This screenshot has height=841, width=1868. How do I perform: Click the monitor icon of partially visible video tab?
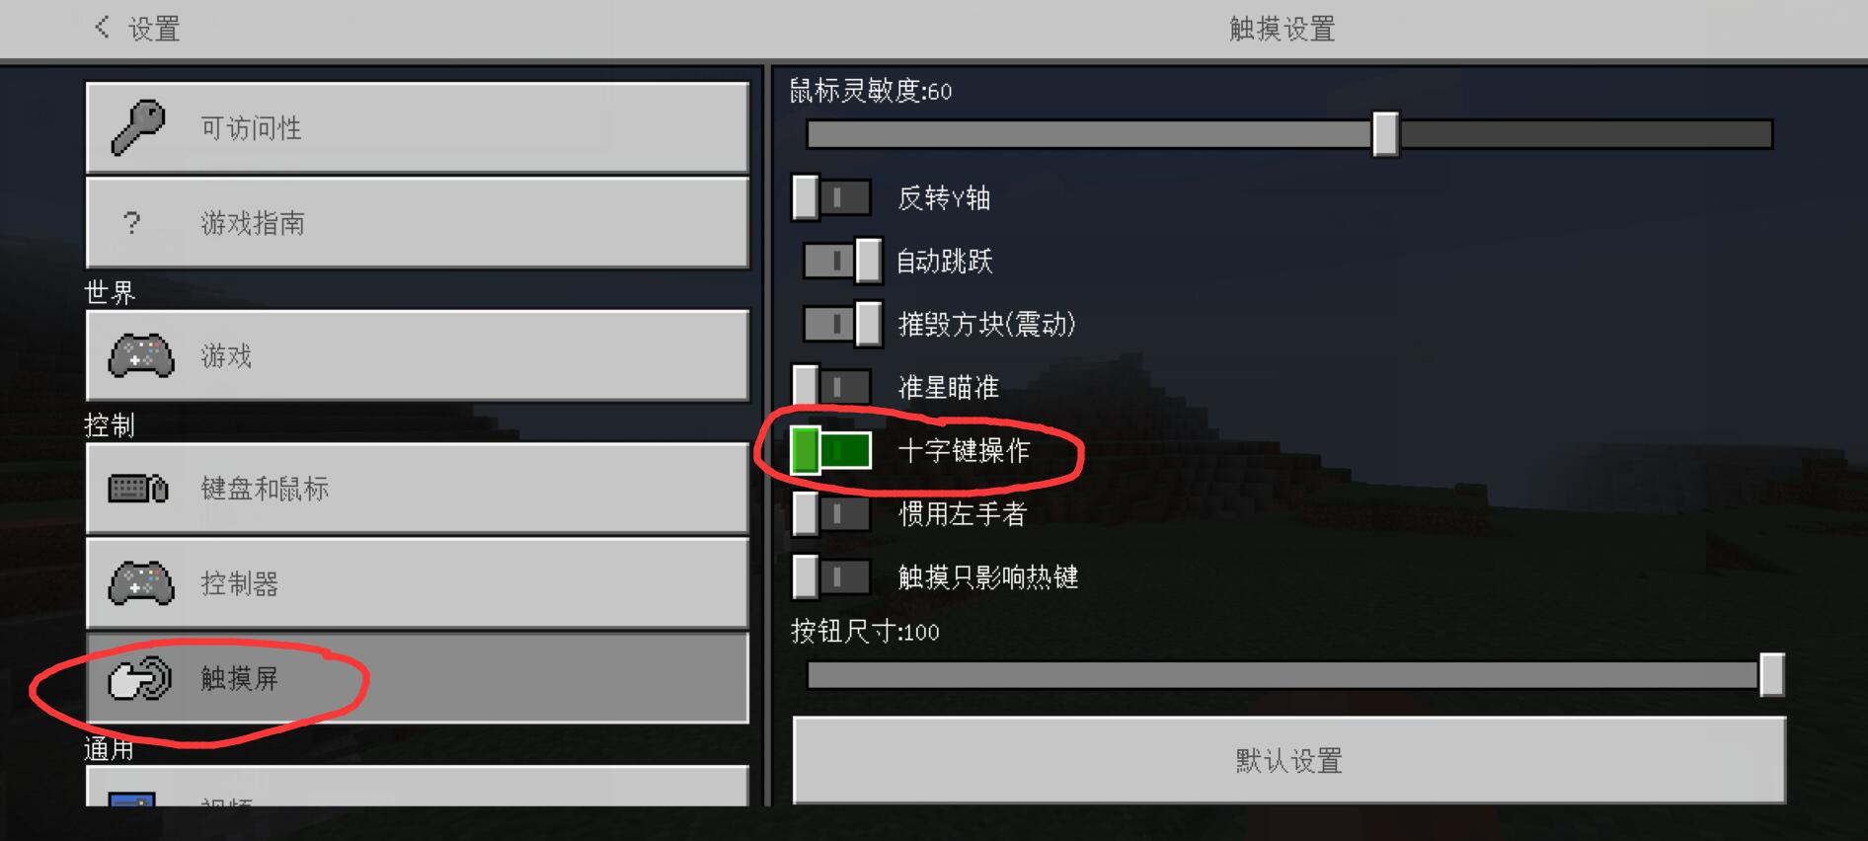pos(132,800)
